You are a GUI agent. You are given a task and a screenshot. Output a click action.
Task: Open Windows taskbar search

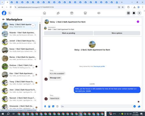tap(8, 114)
